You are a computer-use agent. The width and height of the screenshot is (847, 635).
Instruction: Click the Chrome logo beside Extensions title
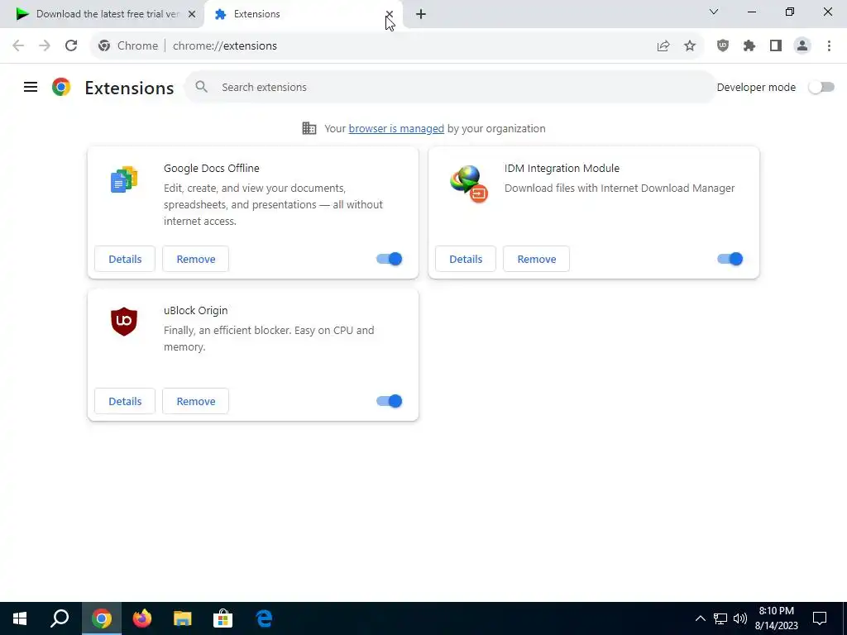click(x=61, y=87)
